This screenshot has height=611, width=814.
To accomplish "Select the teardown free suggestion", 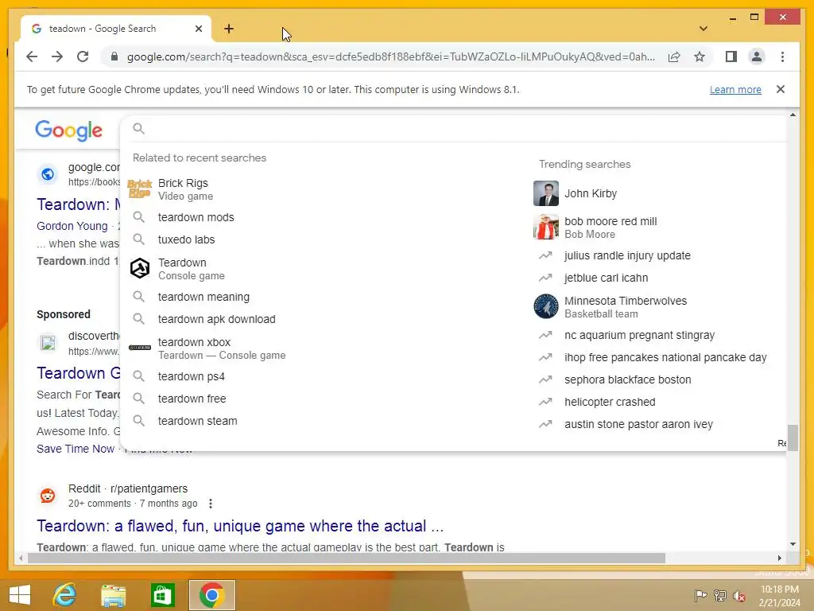I will (x=322, y=399).
